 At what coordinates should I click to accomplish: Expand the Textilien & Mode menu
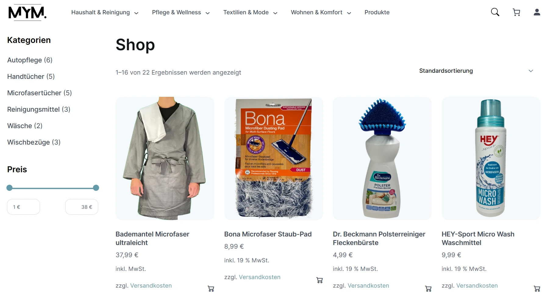coord(250,12)
